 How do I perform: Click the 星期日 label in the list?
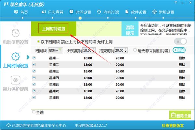coord(54,97)
